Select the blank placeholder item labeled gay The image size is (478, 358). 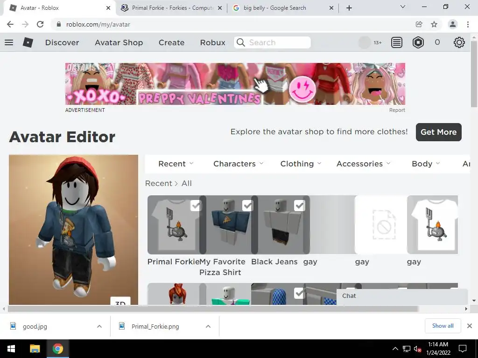380,225
